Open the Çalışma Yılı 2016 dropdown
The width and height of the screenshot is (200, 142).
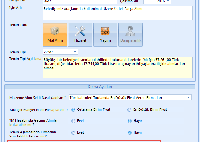click(x=168, y=1)
